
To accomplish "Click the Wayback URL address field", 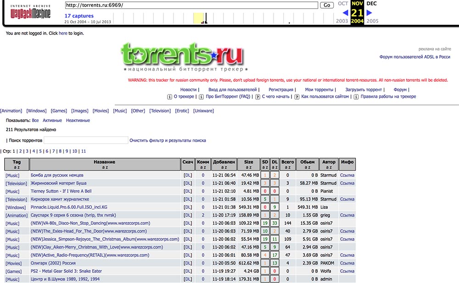I will coord(191,5).
